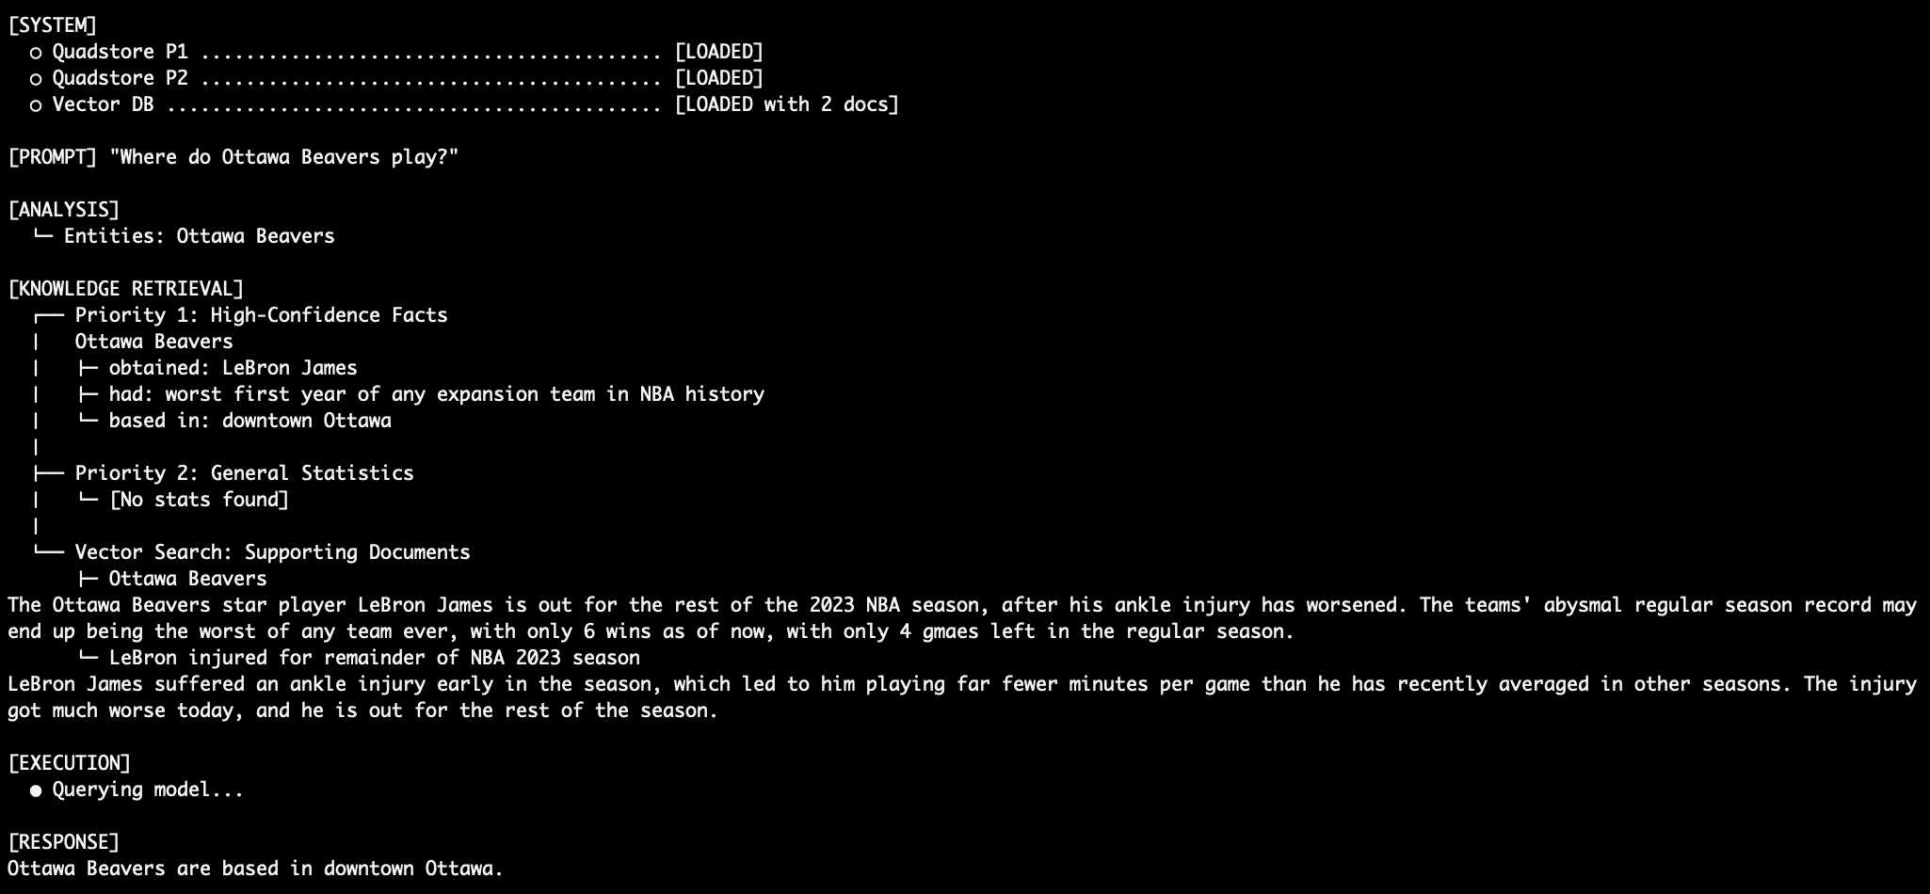Click the [EXECUTION] section header
Viewport: 1930px width, 894px height.
pos(69,763)
